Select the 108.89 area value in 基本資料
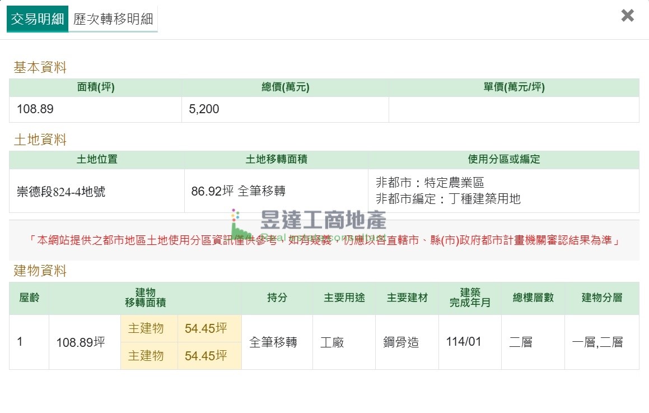The width and height of the screenshot is (649, 413). pyautogui.click(x=35, y=109)
